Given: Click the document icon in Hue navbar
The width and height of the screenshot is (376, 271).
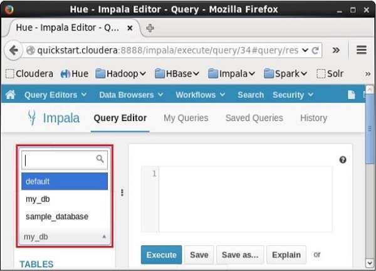Looking at the screenshot, I should tap(351, 95).
